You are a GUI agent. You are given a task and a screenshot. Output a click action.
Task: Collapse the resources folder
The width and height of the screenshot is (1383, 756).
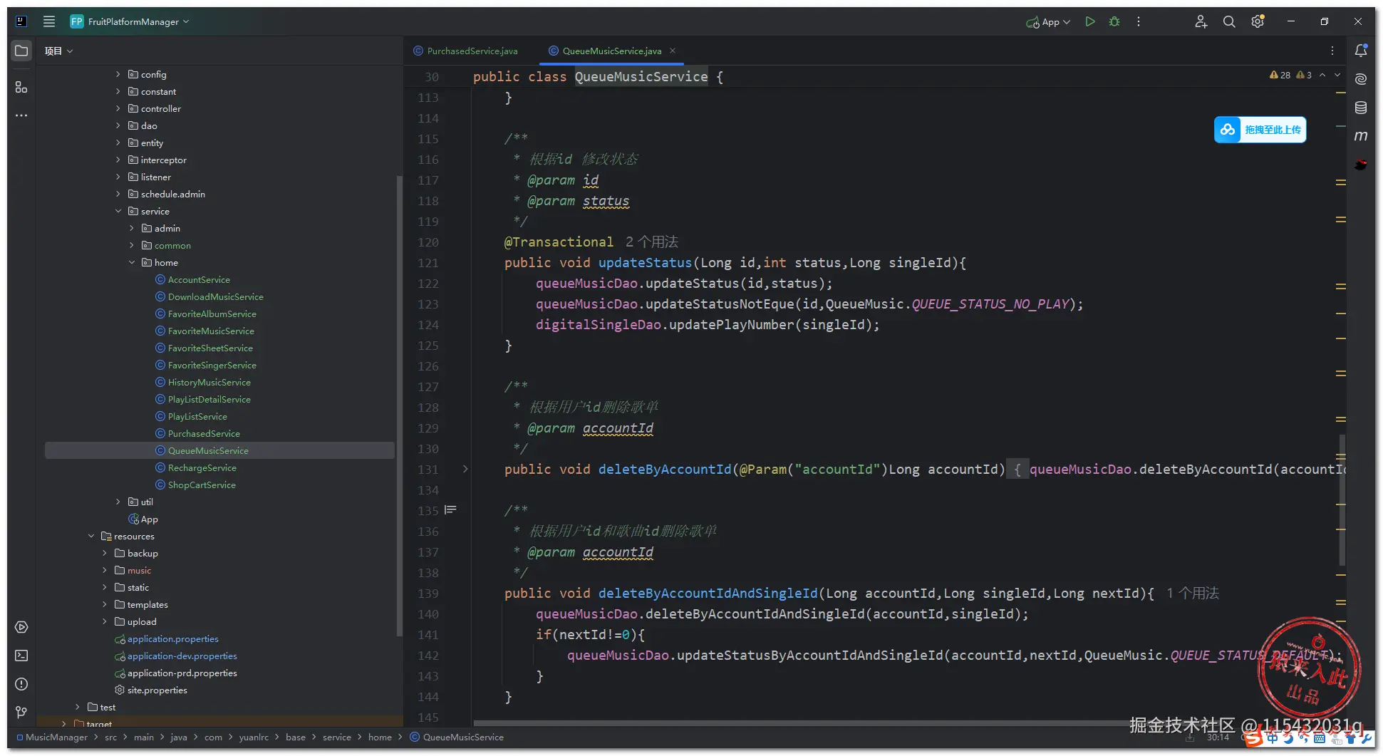click(x=91, y=536)
